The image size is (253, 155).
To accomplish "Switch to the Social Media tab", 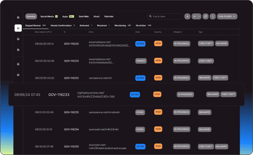I will 49,16.
